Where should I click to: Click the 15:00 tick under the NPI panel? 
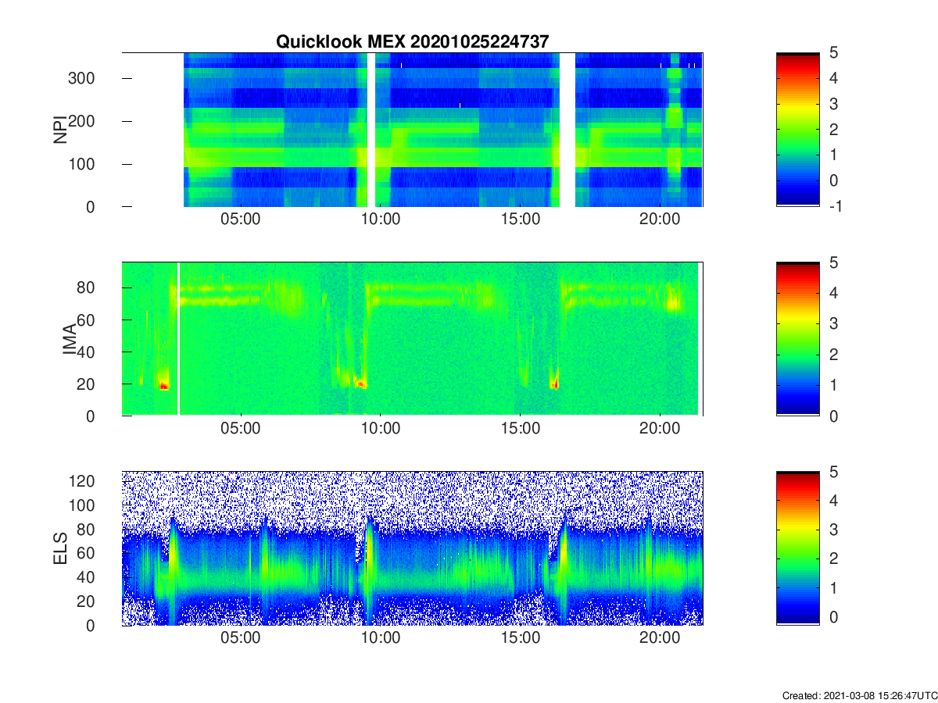point(520,219)
